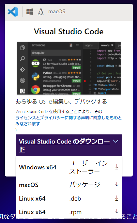The width and height of the screenshot is (137, 223).
Task: Download the Windows x64 user installer
Action: (117, 167)
